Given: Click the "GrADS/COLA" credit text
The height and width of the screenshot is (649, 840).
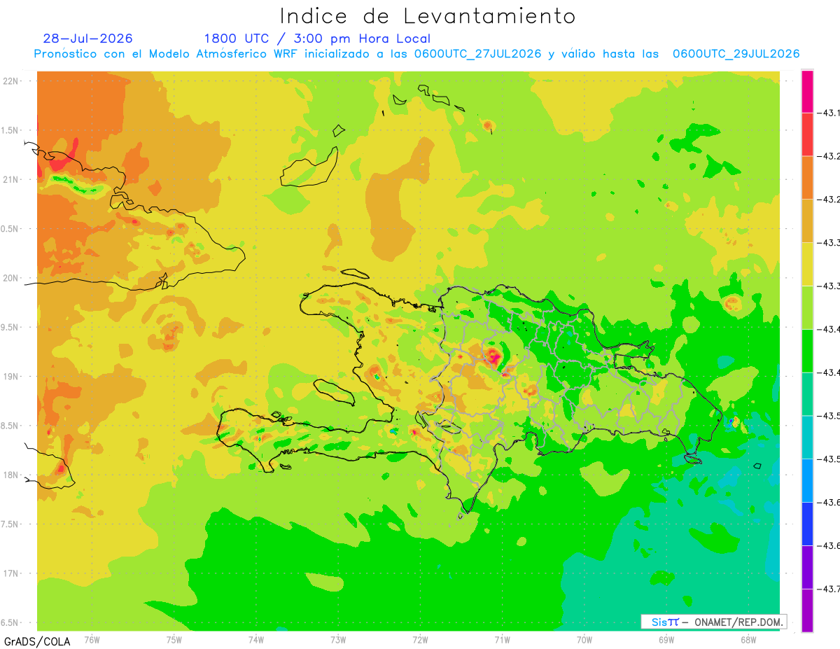Looking at the screenshot, I should tap(36, 641).
